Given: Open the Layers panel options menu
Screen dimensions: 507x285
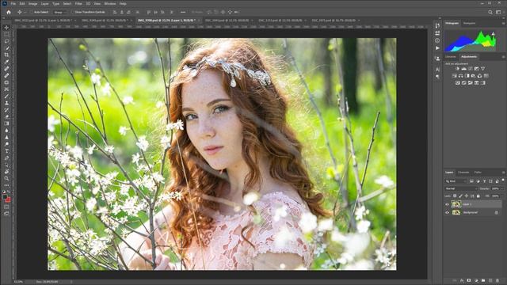Looking at the screenshot, I should pyautogui.click(x=503, y=173).
